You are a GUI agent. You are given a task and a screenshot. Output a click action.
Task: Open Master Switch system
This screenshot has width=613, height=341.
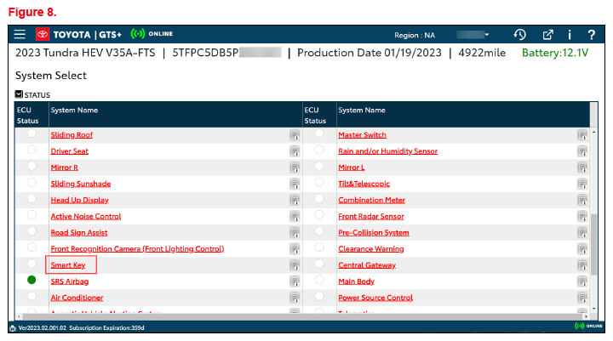pos(362,134)
